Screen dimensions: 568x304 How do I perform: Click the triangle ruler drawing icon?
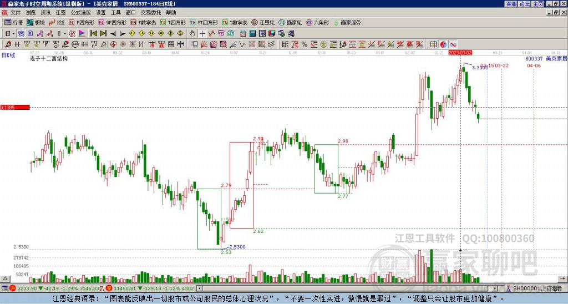(104, 44)
